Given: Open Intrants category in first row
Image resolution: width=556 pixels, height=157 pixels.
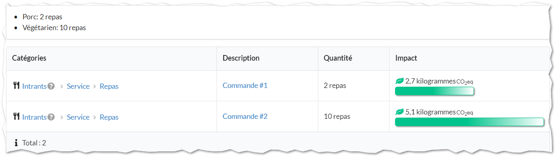Looking at the screenshot, I should tap(35, 86).
